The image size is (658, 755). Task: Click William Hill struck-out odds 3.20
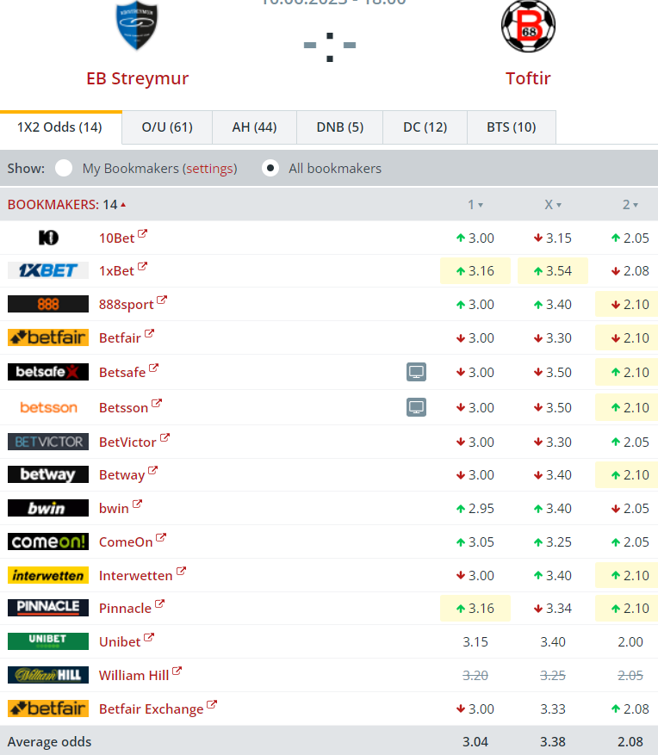point(475,676)
